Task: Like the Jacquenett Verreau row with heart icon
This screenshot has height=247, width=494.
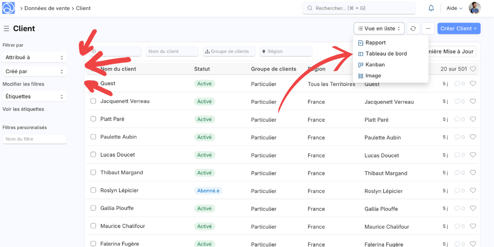Action: [x=473, y=102]
